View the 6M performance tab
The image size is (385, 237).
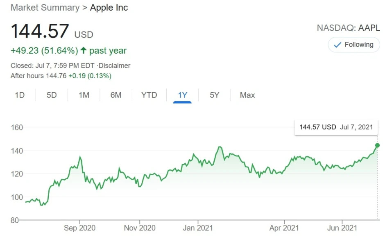point(116,95)
